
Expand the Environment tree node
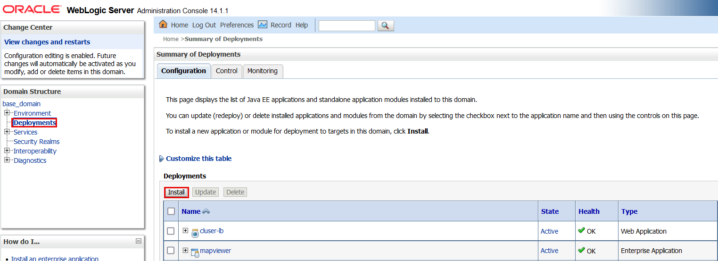[7, 113]
